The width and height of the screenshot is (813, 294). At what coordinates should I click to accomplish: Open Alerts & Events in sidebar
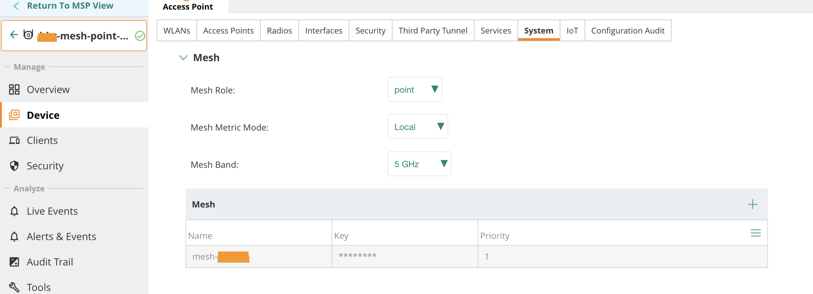(61, 237)
